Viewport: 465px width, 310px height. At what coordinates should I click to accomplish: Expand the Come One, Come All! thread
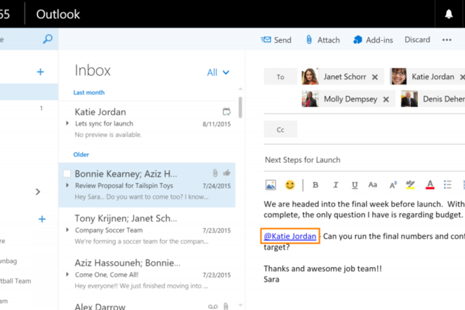(67, 275)
